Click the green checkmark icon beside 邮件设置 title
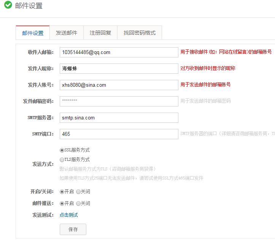Screen dimensions: 275x240 8,5
